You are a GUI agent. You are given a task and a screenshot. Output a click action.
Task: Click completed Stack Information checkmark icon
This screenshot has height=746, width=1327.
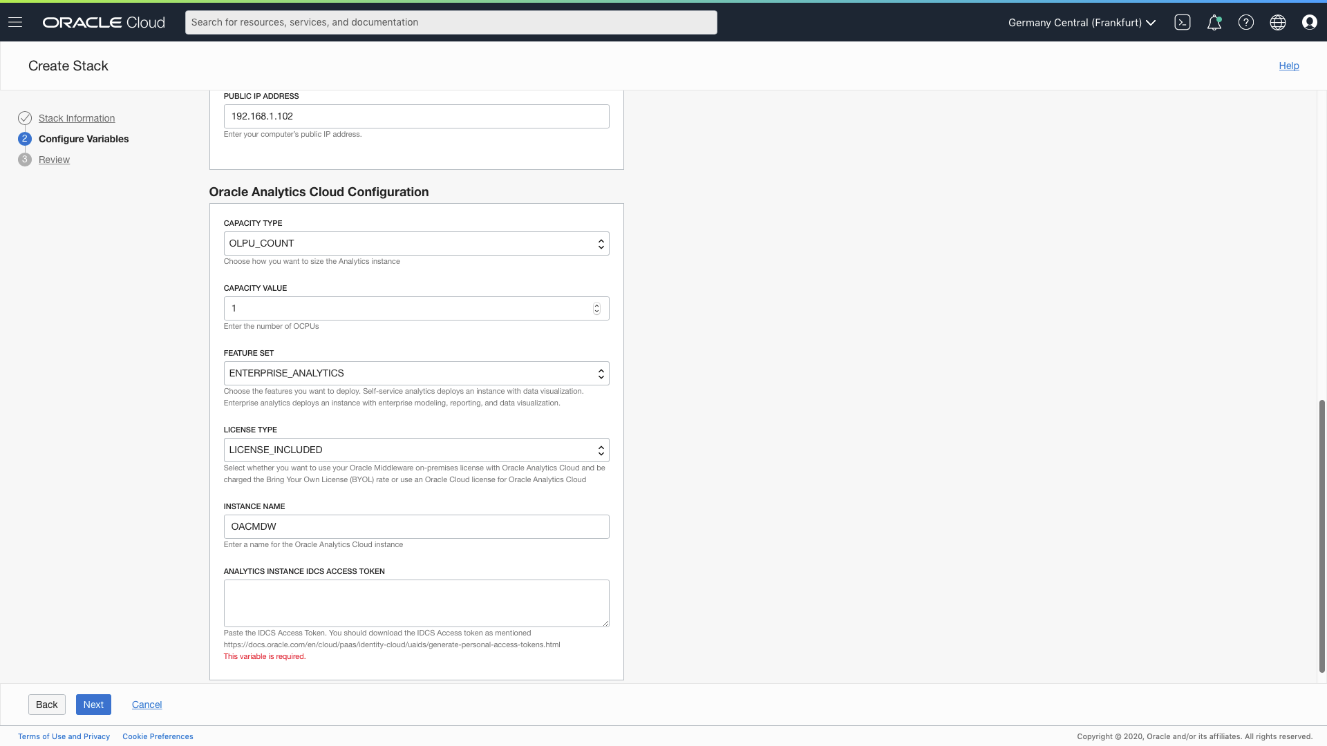pyautogui.click(x=25, y=118)
